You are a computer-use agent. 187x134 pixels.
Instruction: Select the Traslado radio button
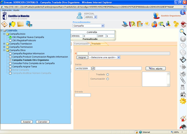point(108,75)
